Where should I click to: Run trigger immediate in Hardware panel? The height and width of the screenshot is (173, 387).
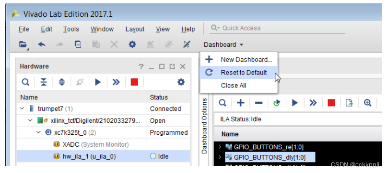coord(116,82)
